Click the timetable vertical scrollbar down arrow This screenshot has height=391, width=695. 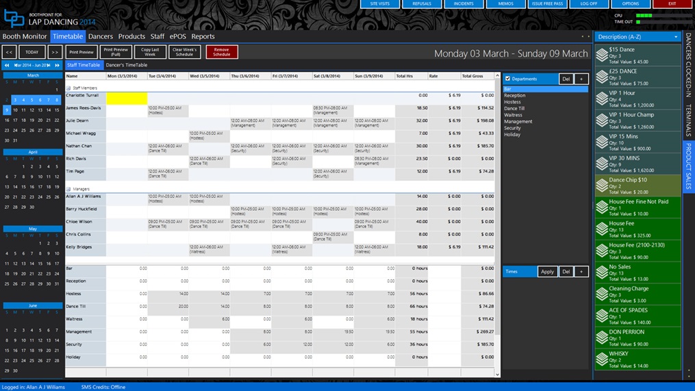point(497,375)
